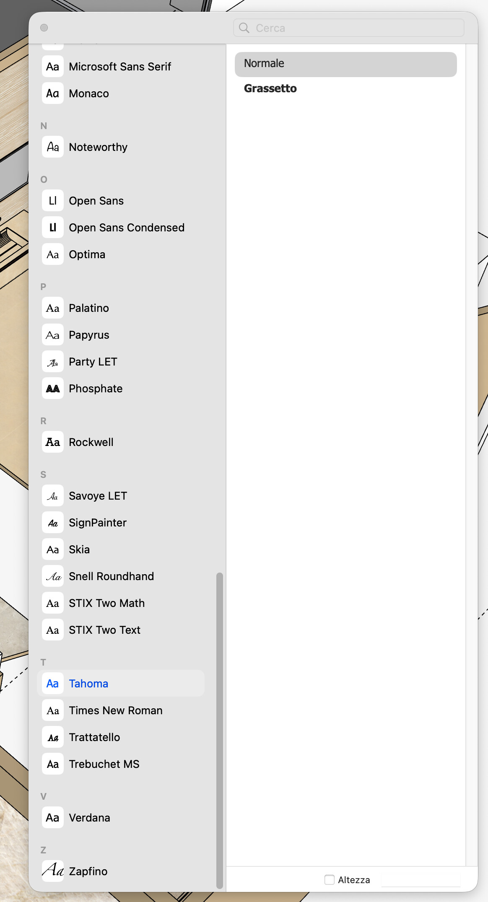Click the font list vertical scrollbar
Viewport: 488px width, 902px height.
tap(219, 729)
